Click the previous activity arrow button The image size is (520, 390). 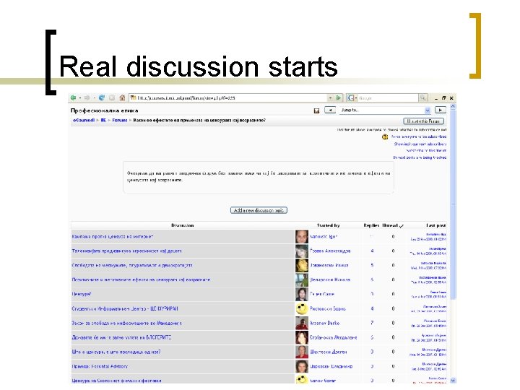point(330,110)
